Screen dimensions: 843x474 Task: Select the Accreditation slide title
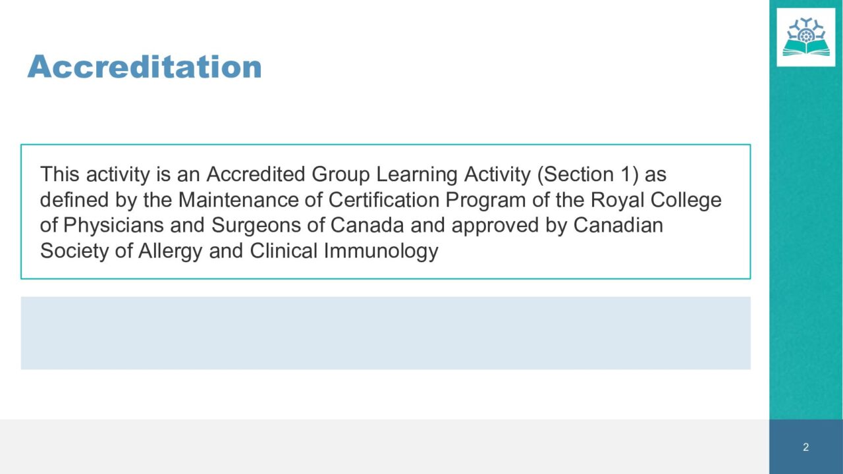point(144,67)
